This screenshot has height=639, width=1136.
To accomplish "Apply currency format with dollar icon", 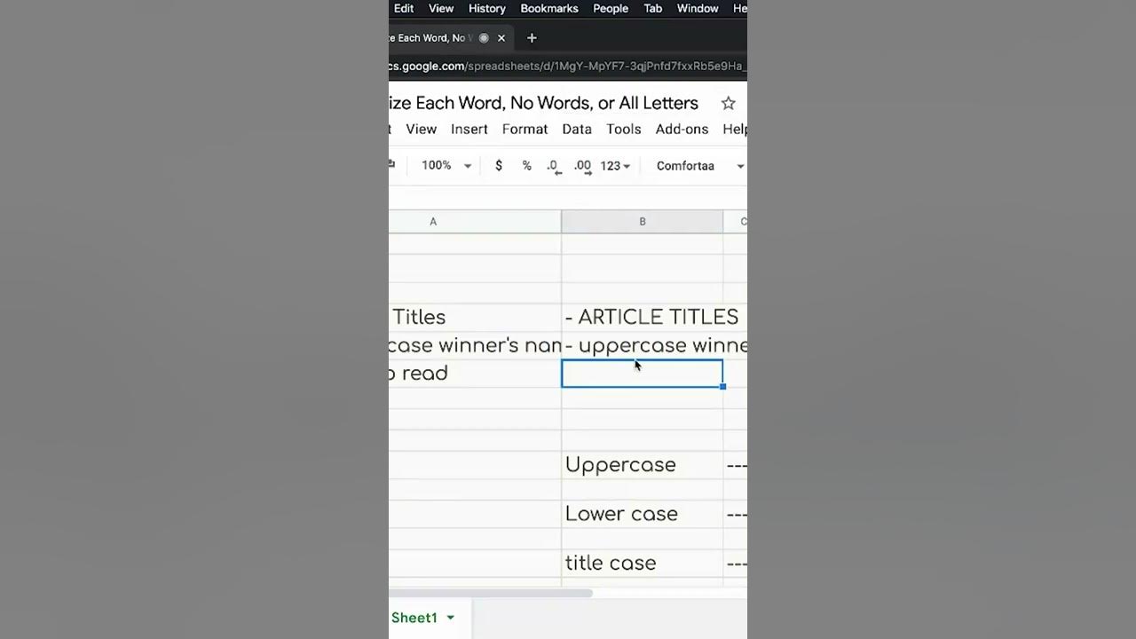I will click(x=499, y=166).
